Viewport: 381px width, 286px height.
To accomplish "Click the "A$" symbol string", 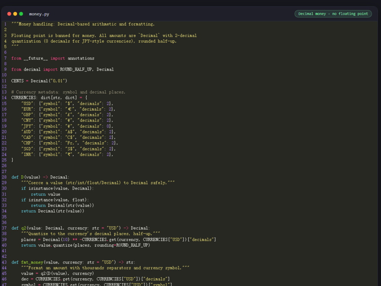I will pos(70,132).
